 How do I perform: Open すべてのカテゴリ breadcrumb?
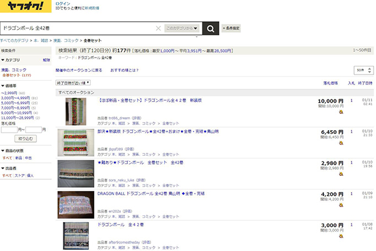click(x=14, y=41)
